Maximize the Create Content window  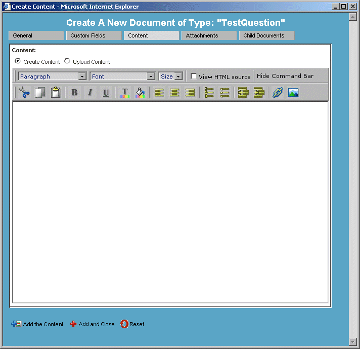pos(343,7)
